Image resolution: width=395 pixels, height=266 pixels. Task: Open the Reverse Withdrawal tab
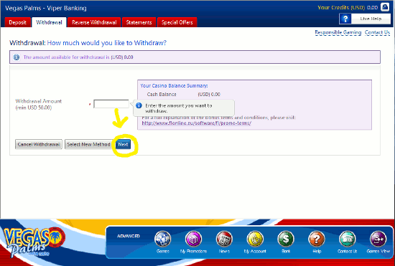tap(94, 22)
